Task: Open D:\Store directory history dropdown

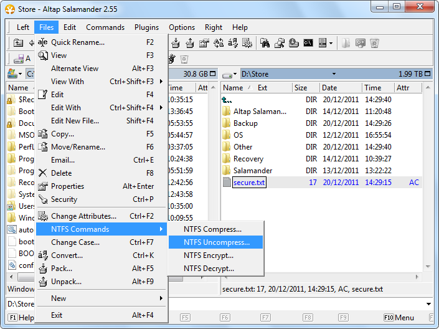Action: 334,74
